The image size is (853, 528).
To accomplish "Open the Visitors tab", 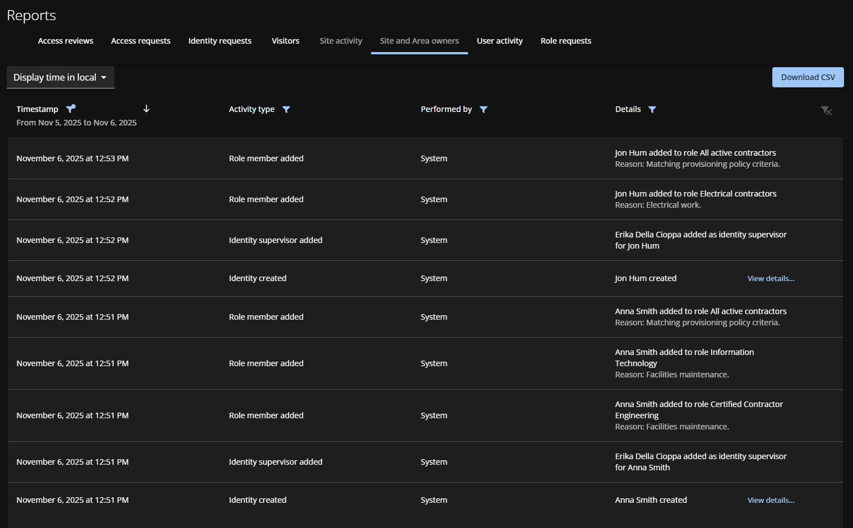I will [285, 40].
